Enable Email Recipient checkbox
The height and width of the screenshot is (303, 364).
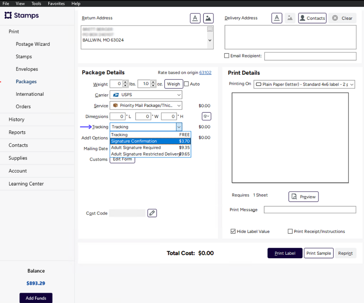[x=226, y=56]
